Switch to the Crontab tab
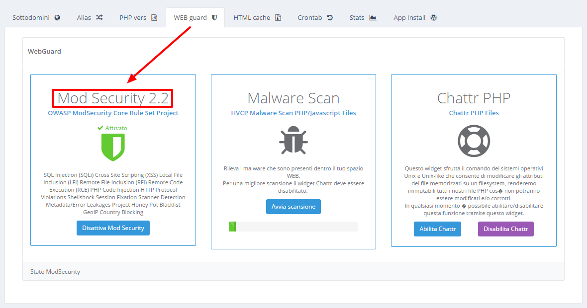587x308 pixels. (x=315, y=17)
